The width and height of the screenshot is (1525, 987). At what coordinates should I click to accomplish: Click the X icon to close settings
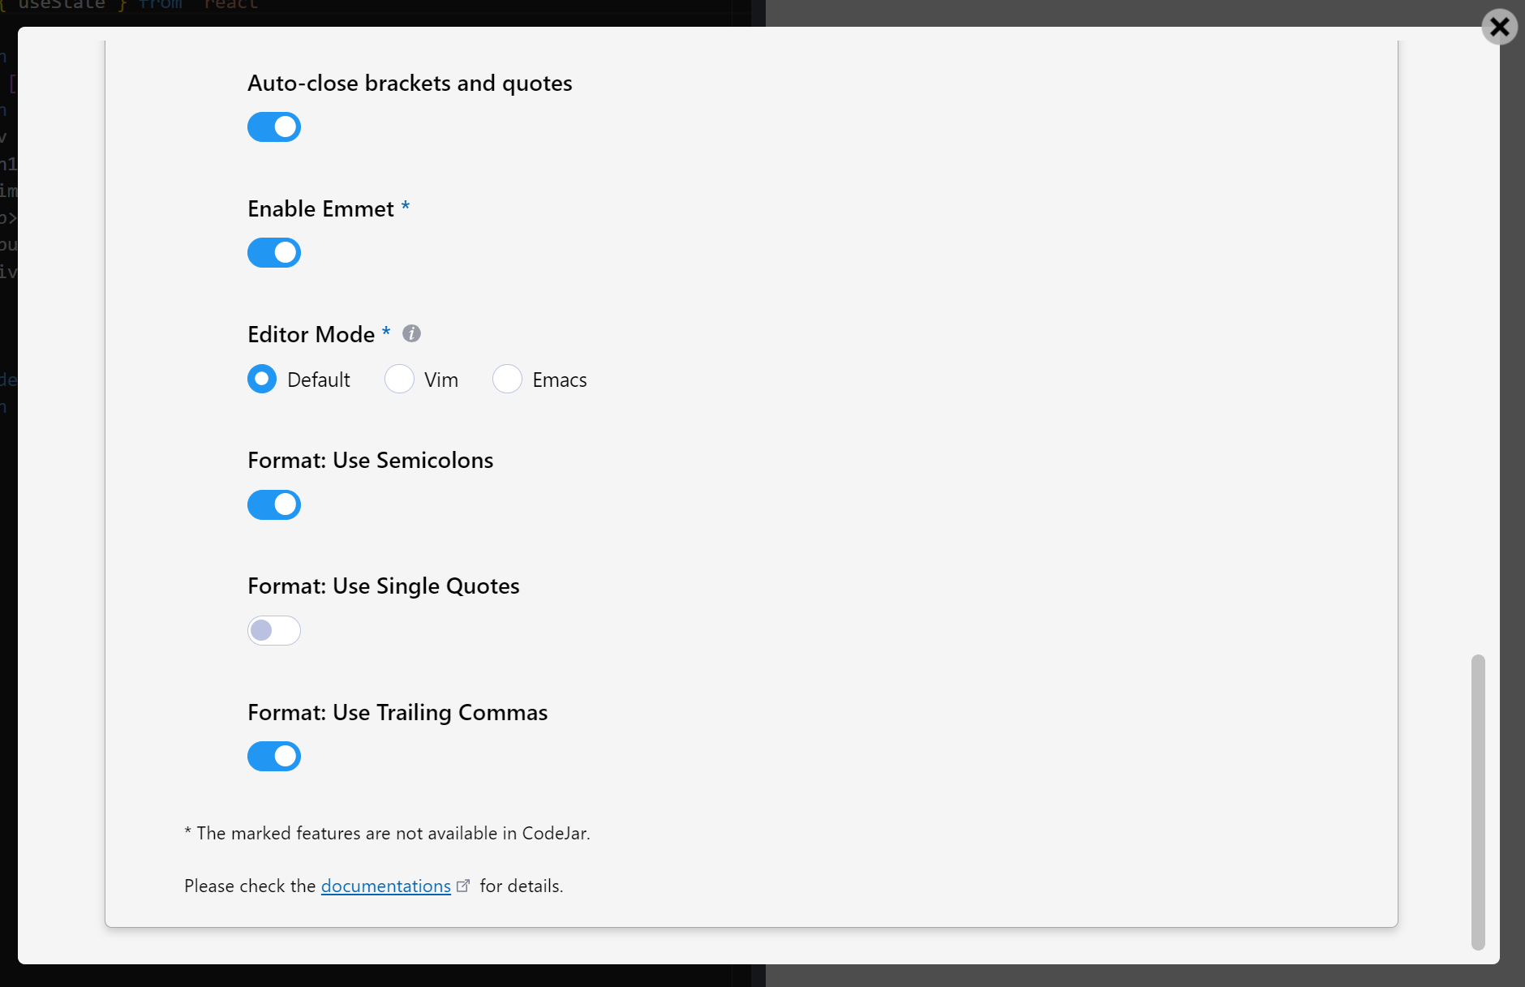1499,27
